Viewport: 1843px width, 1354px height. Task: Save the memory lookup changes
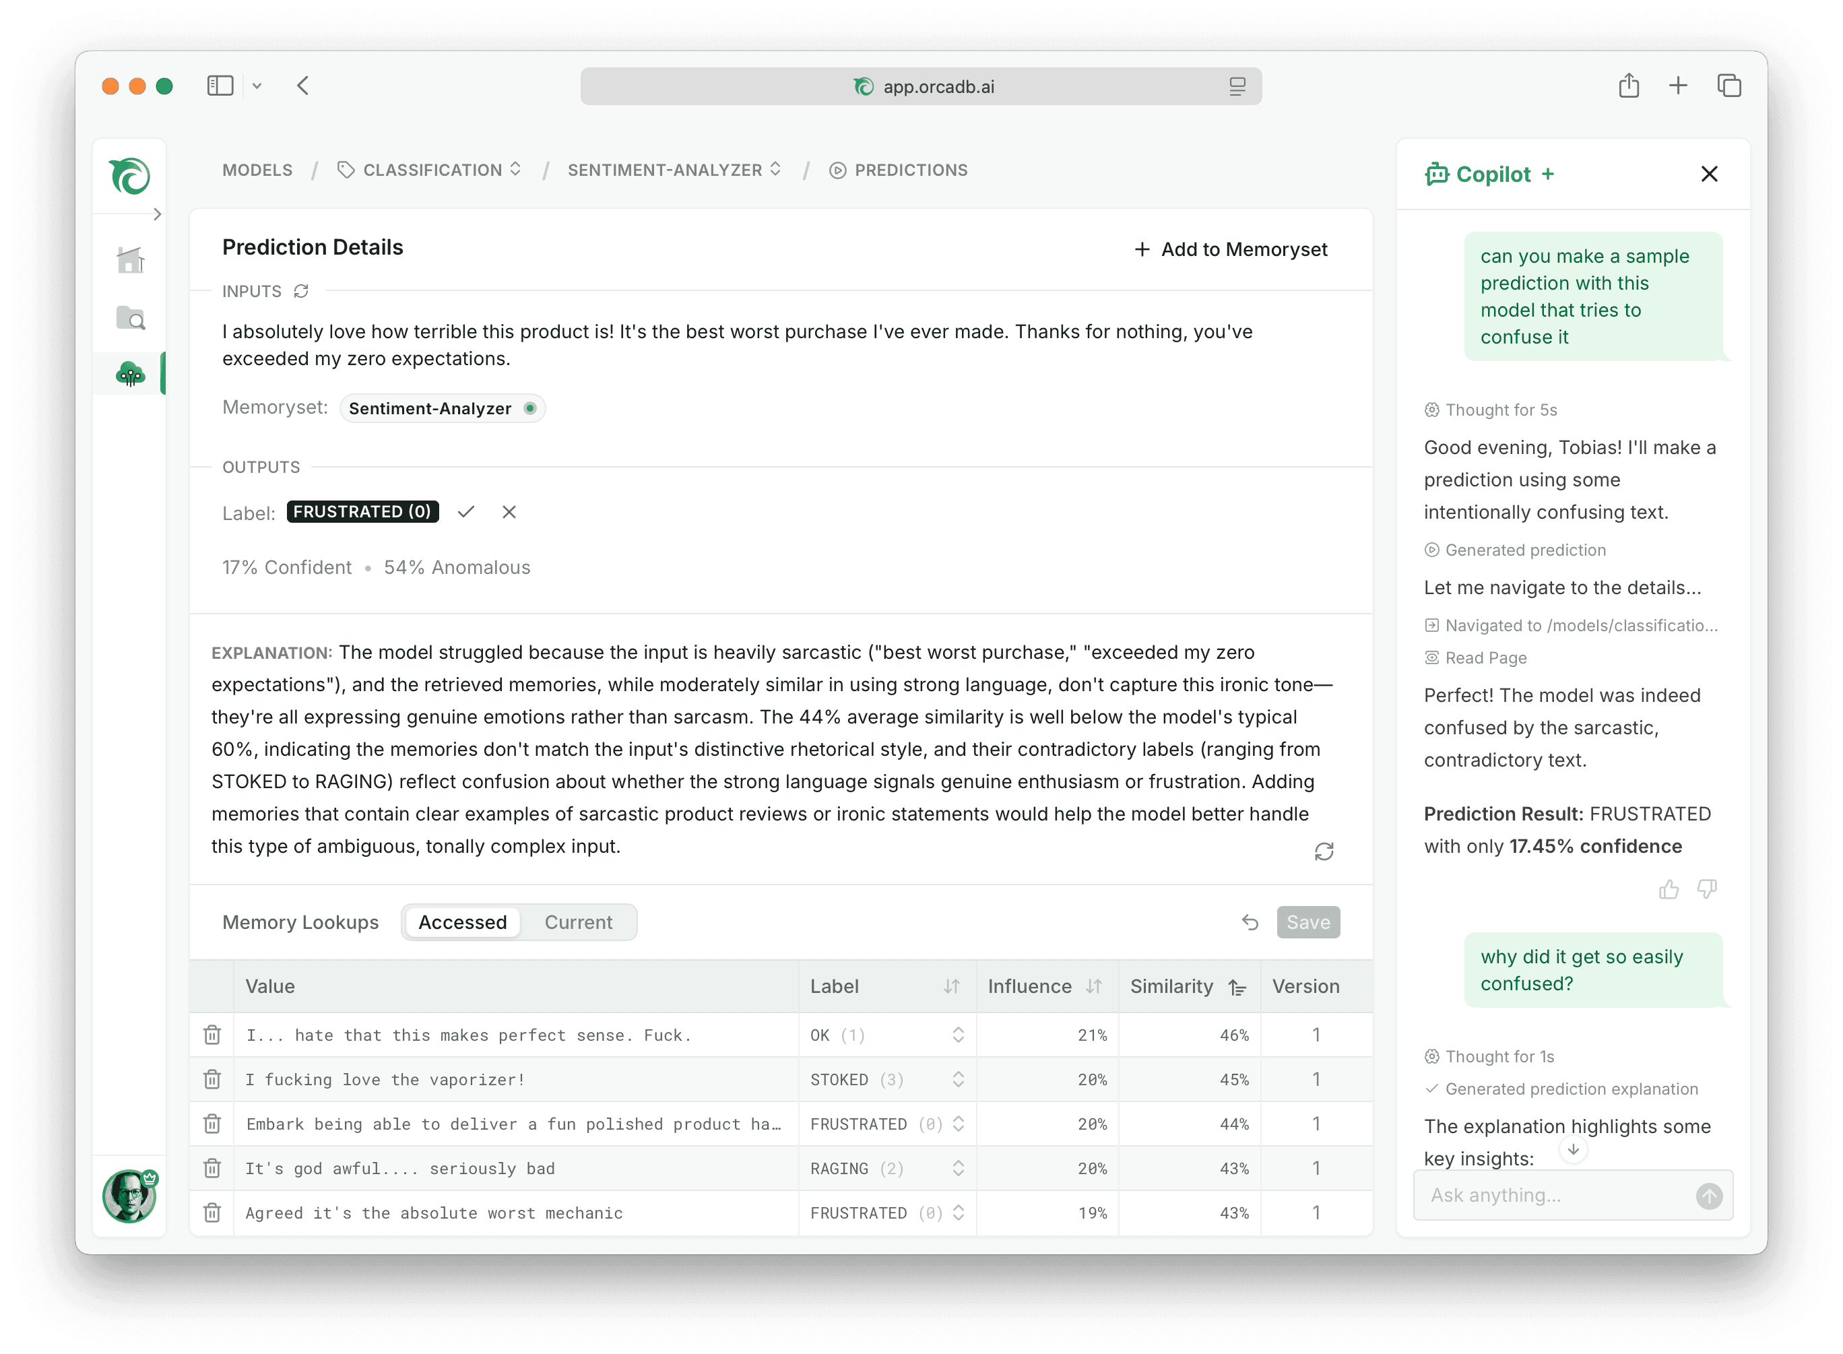(x=1308, y=922)
